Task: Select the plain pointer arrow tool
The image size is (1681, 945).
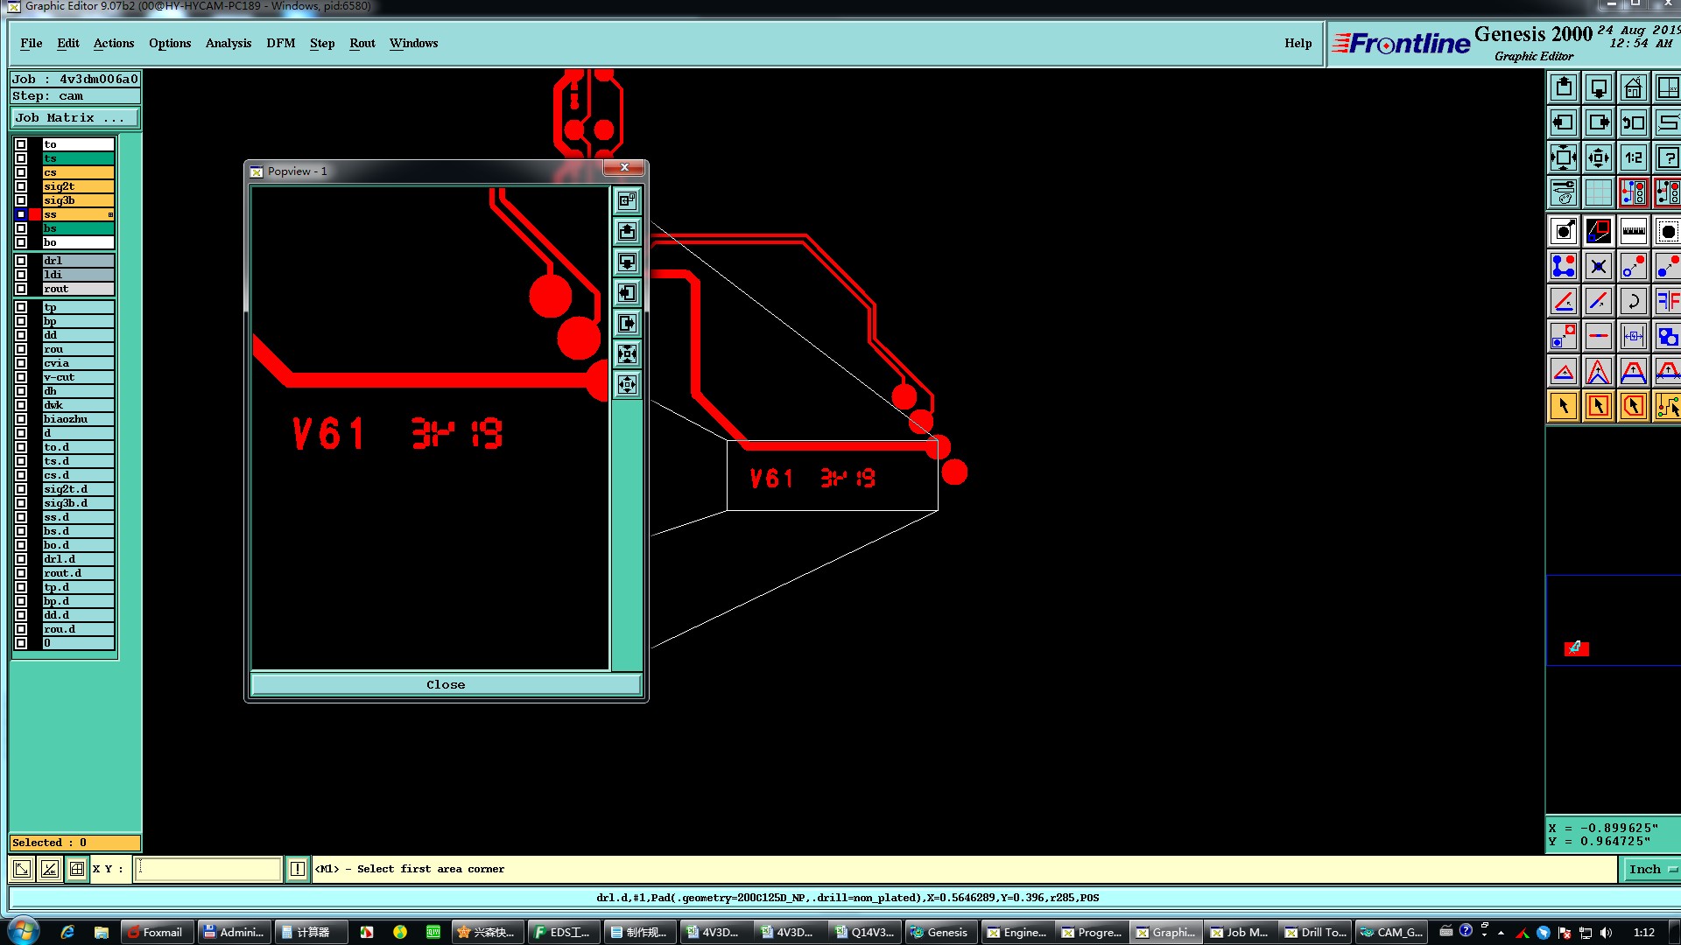Action: click(x=1564, y=406)
